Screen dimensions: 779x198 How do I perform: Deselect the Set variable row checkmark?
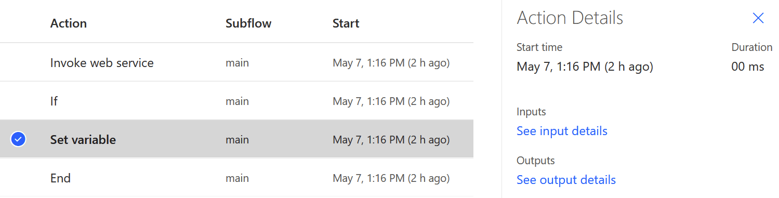pos(18,139)
